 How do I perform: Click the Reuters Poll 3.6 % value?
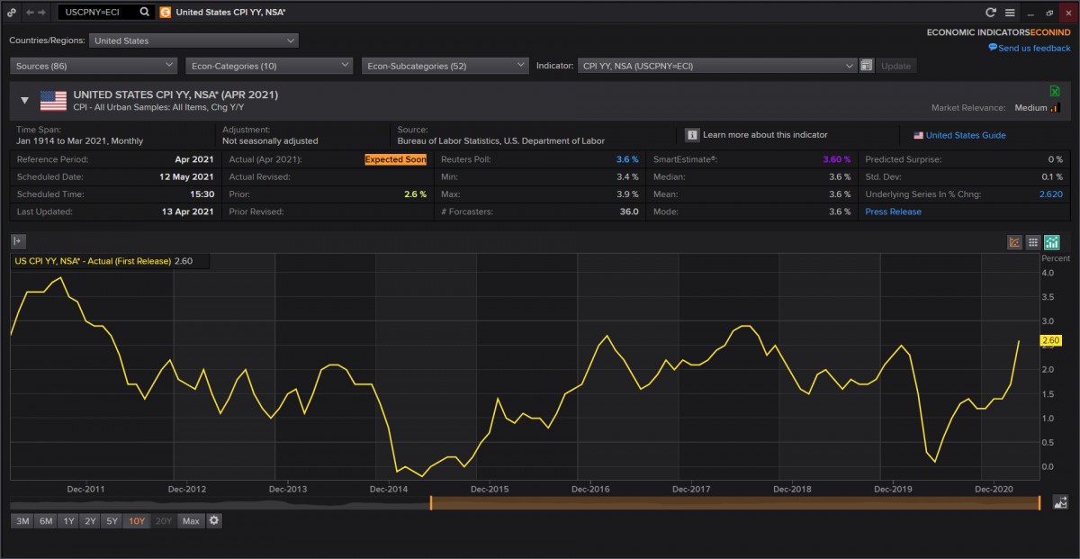(627, 159)
